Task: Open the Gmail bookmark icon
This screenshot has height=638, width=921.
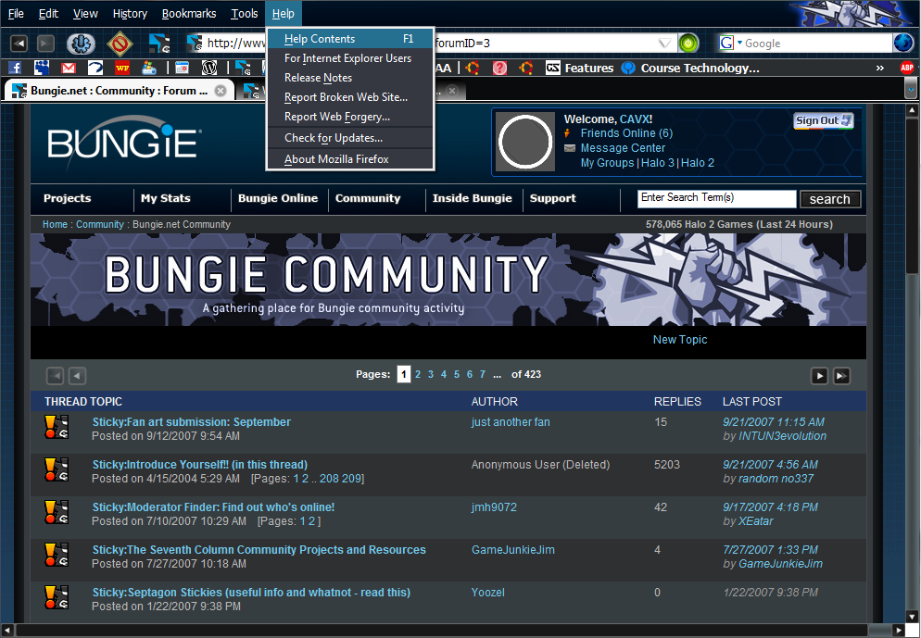Action: pyautogui.click(x=69, y=68)
